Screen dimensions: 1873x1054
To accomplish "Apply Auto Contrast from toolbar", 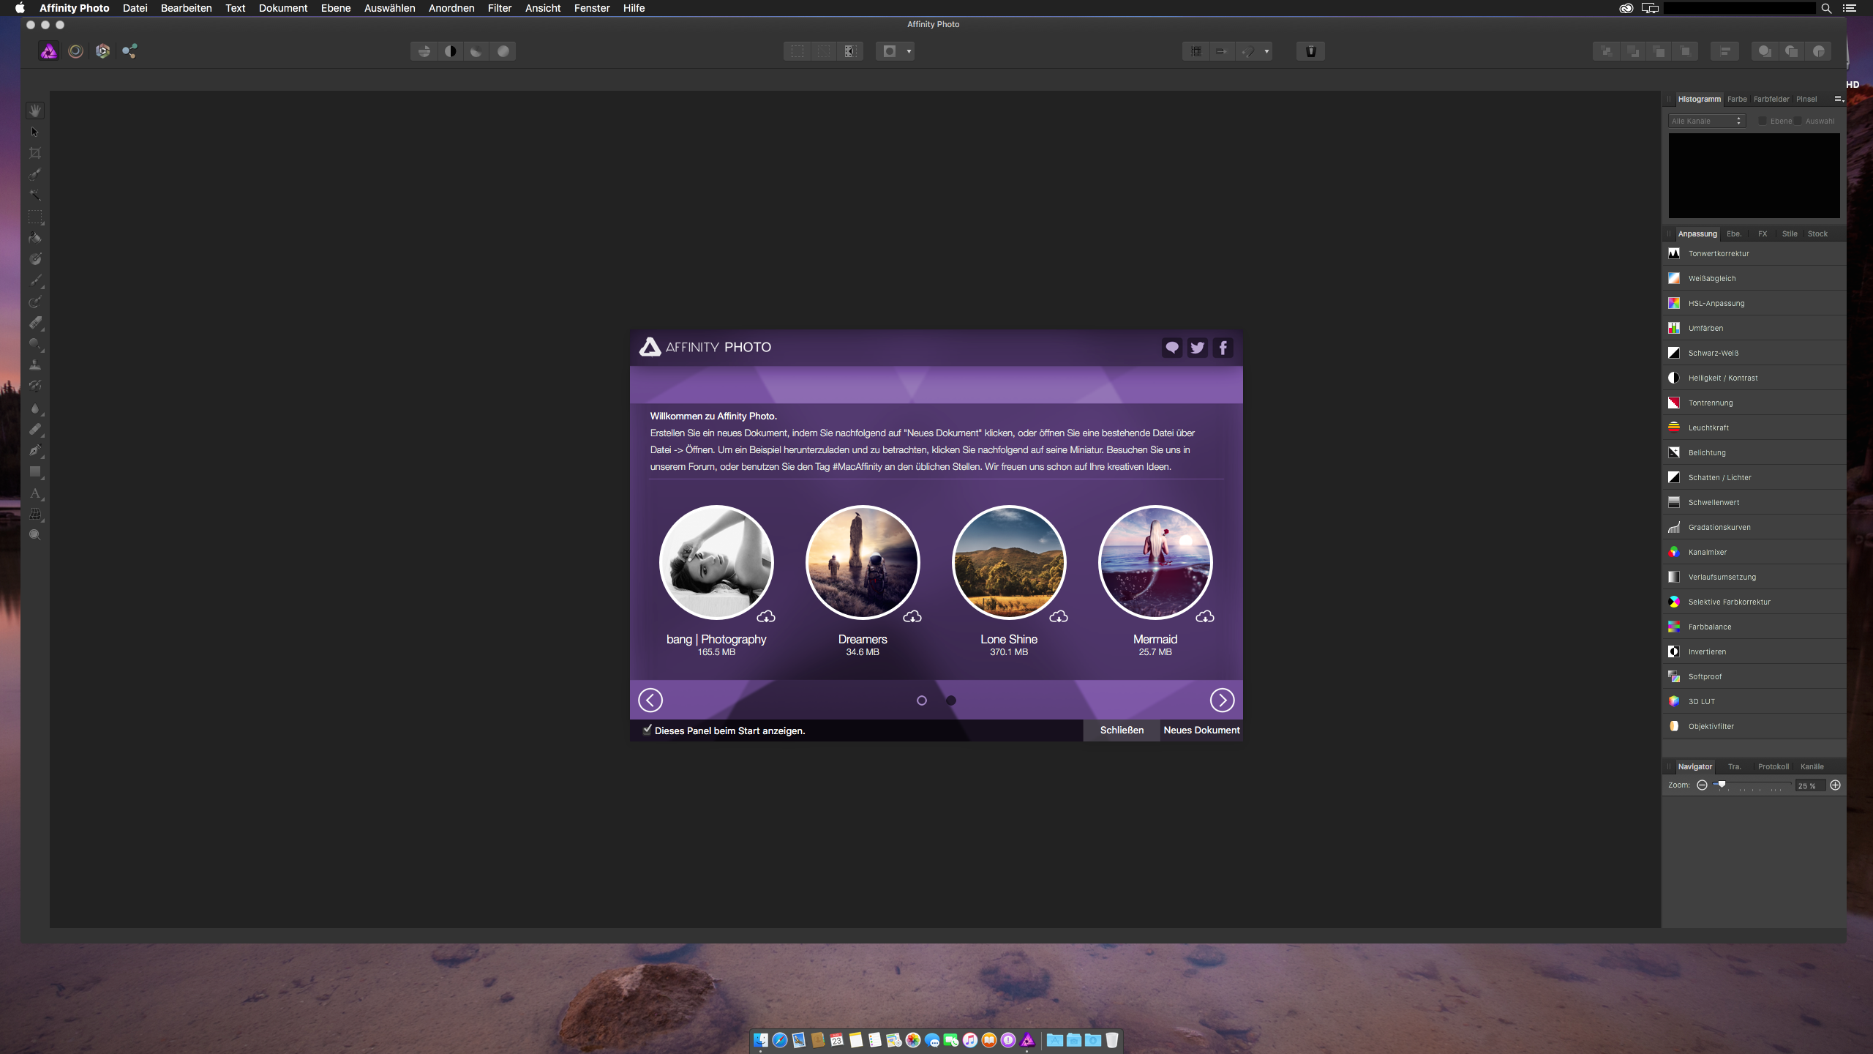I will click(450, 51).
